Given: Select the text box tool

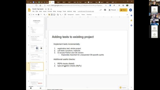Looking at the screenshot, I should [x=52, y=14].
